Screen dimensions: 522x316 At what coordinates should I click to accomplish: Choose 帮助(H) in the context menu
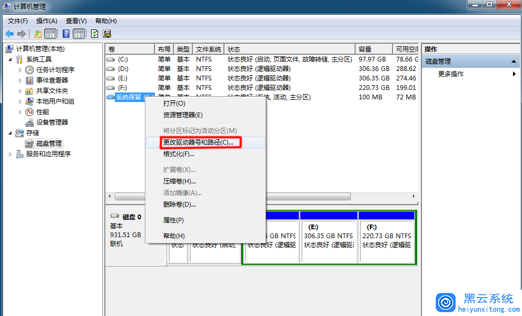coord(205,236)
